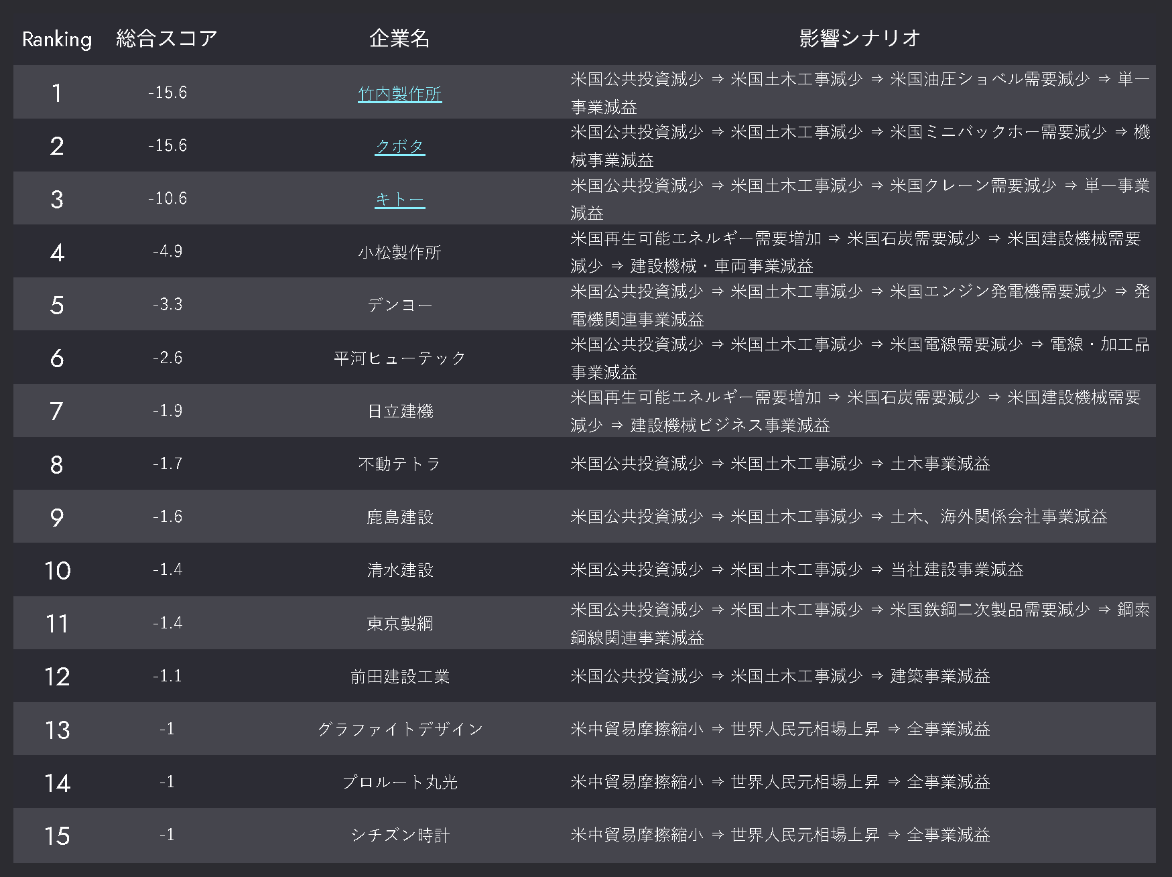1172x877 pixels.
Task: Select company name シチズン時計
Action: coord(399,835)
